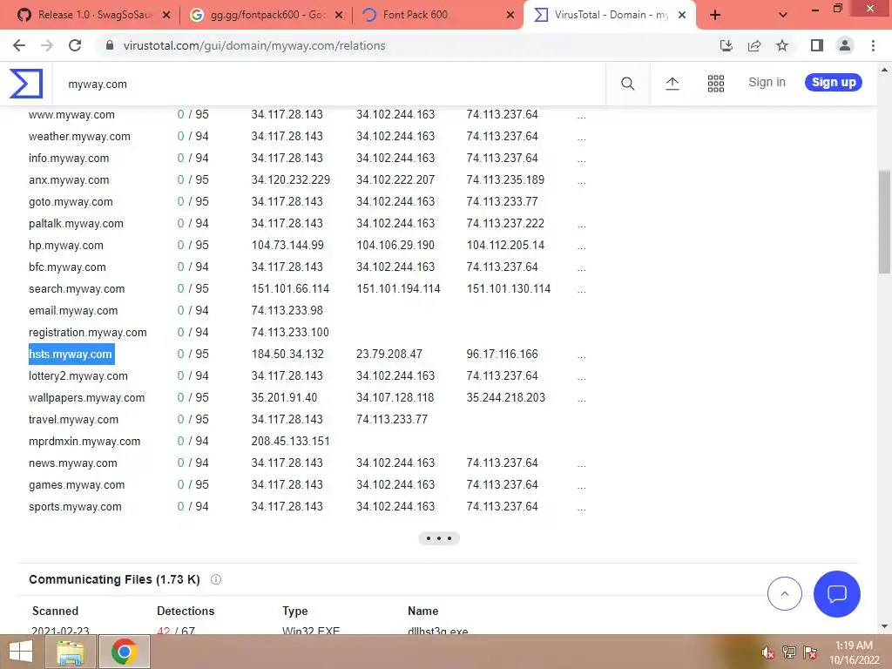Open the tab search chevron
This screenshot has width=892, height=669.
[783, 16]
